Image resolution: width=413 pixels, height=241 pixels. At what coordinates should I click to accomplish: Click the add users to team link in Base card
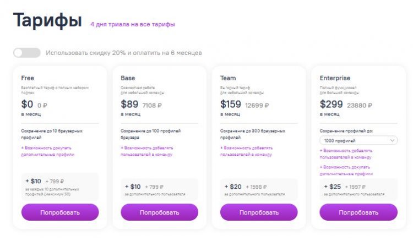click(146, 151)
